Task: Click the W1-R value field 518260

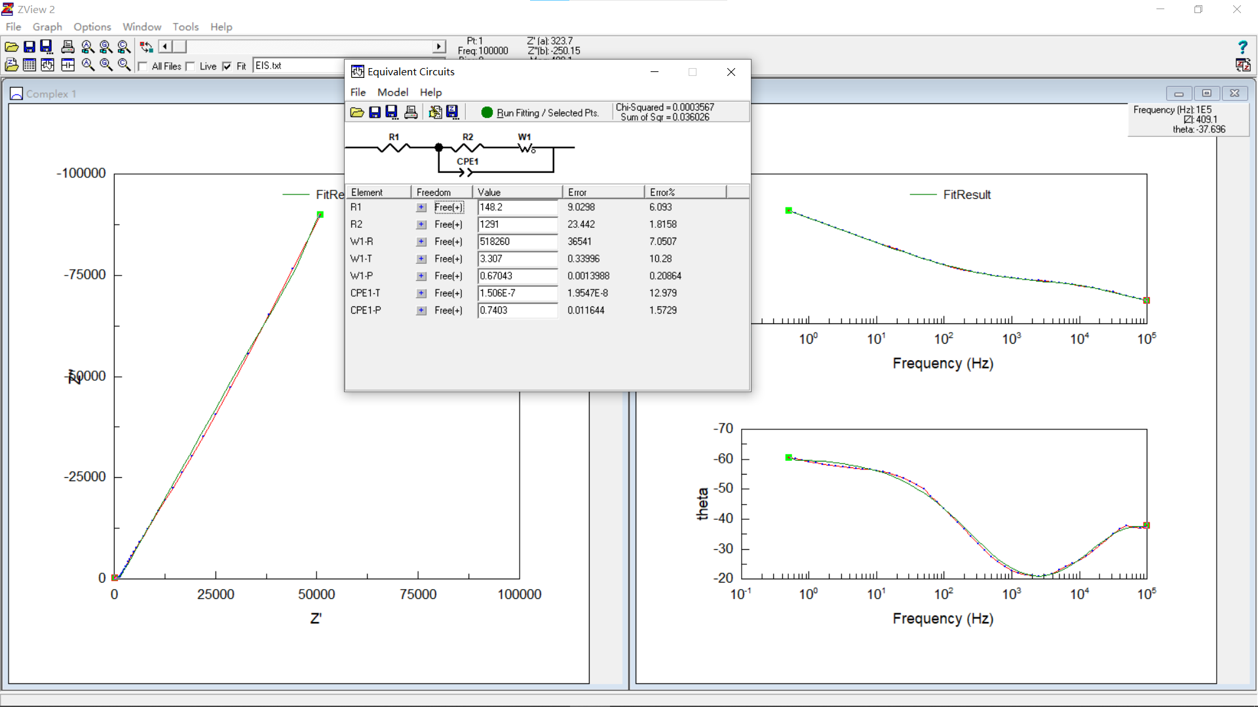Action: tap(517, 242)
